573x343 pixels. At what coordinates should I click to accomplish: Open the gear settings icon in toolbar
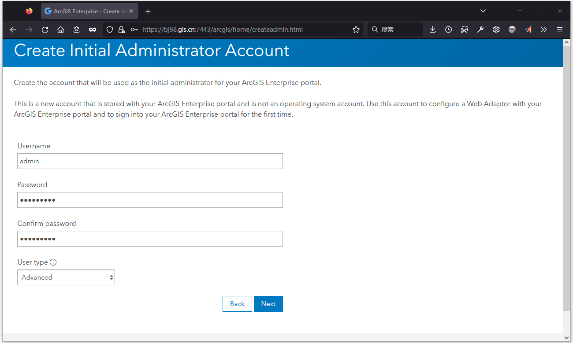point(496,30)
